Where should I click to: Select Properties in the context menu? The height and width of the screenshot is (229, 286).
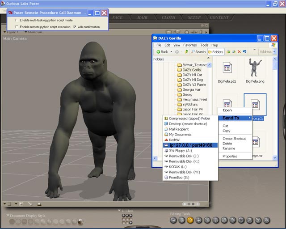coord(230,156)
